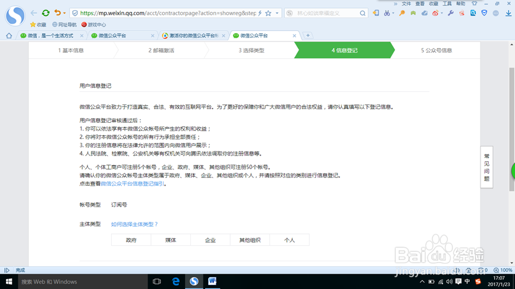Click the 搜索 Web 和 Windows search box

coord(83,281)
